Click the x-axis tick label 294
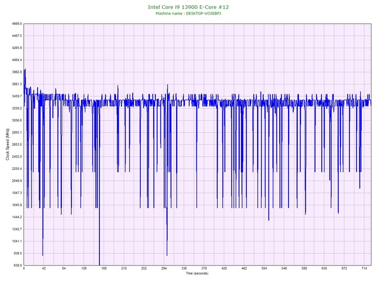This screenshot has width=377, height=283. coord(164,268)
